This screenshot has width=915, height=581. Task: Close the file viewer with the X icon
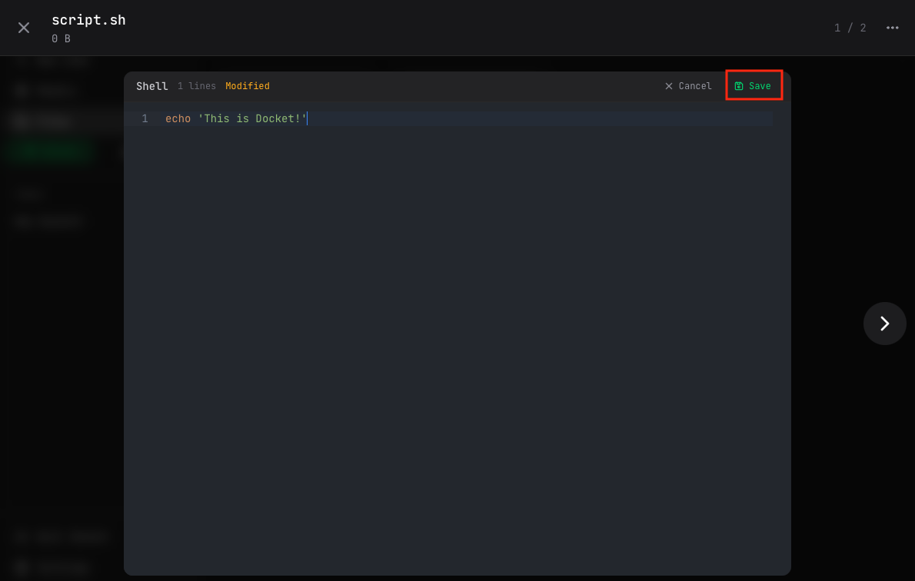coord(23,28)
